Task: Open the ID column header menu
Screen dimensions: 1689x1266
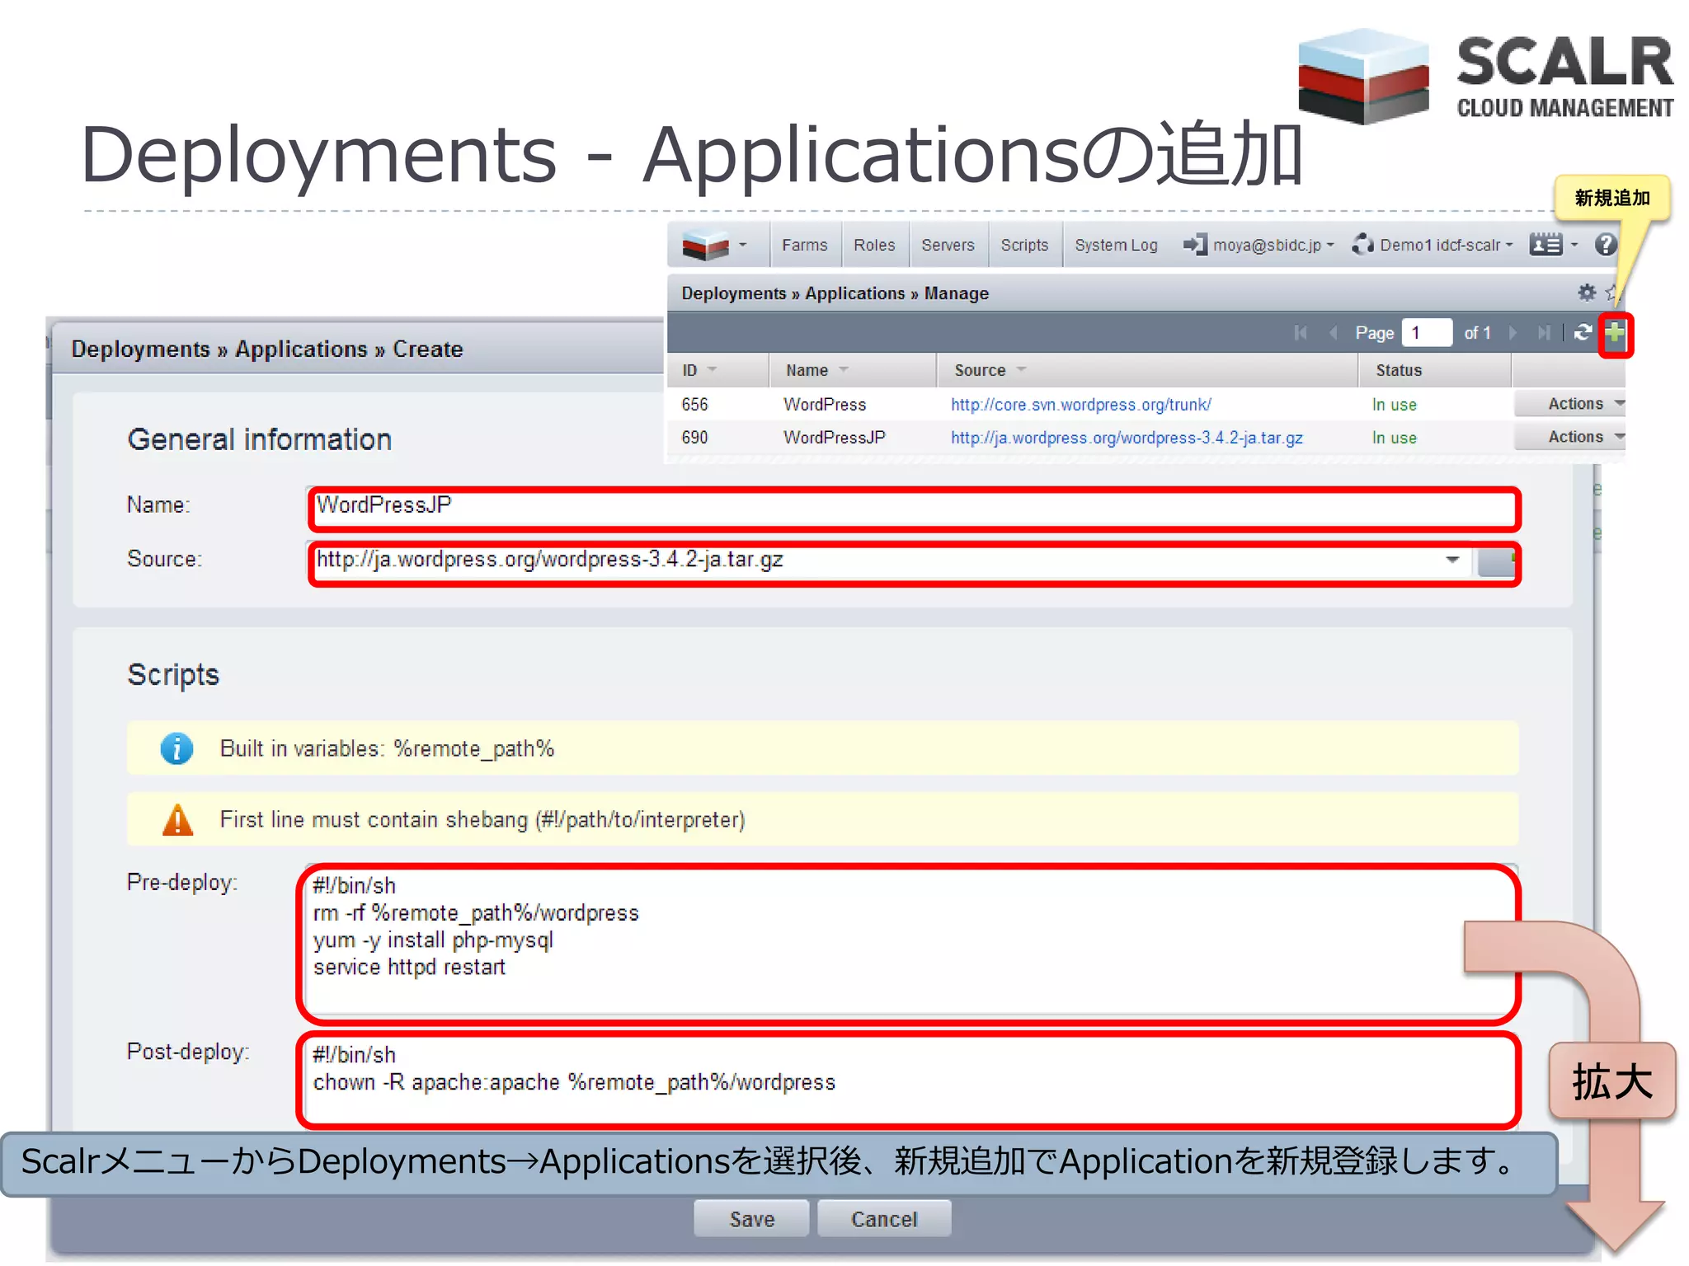Action: tap(712, 370)
